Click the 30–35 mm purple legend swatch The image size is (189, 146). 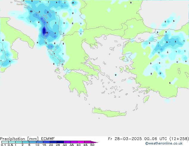(67, 142)
